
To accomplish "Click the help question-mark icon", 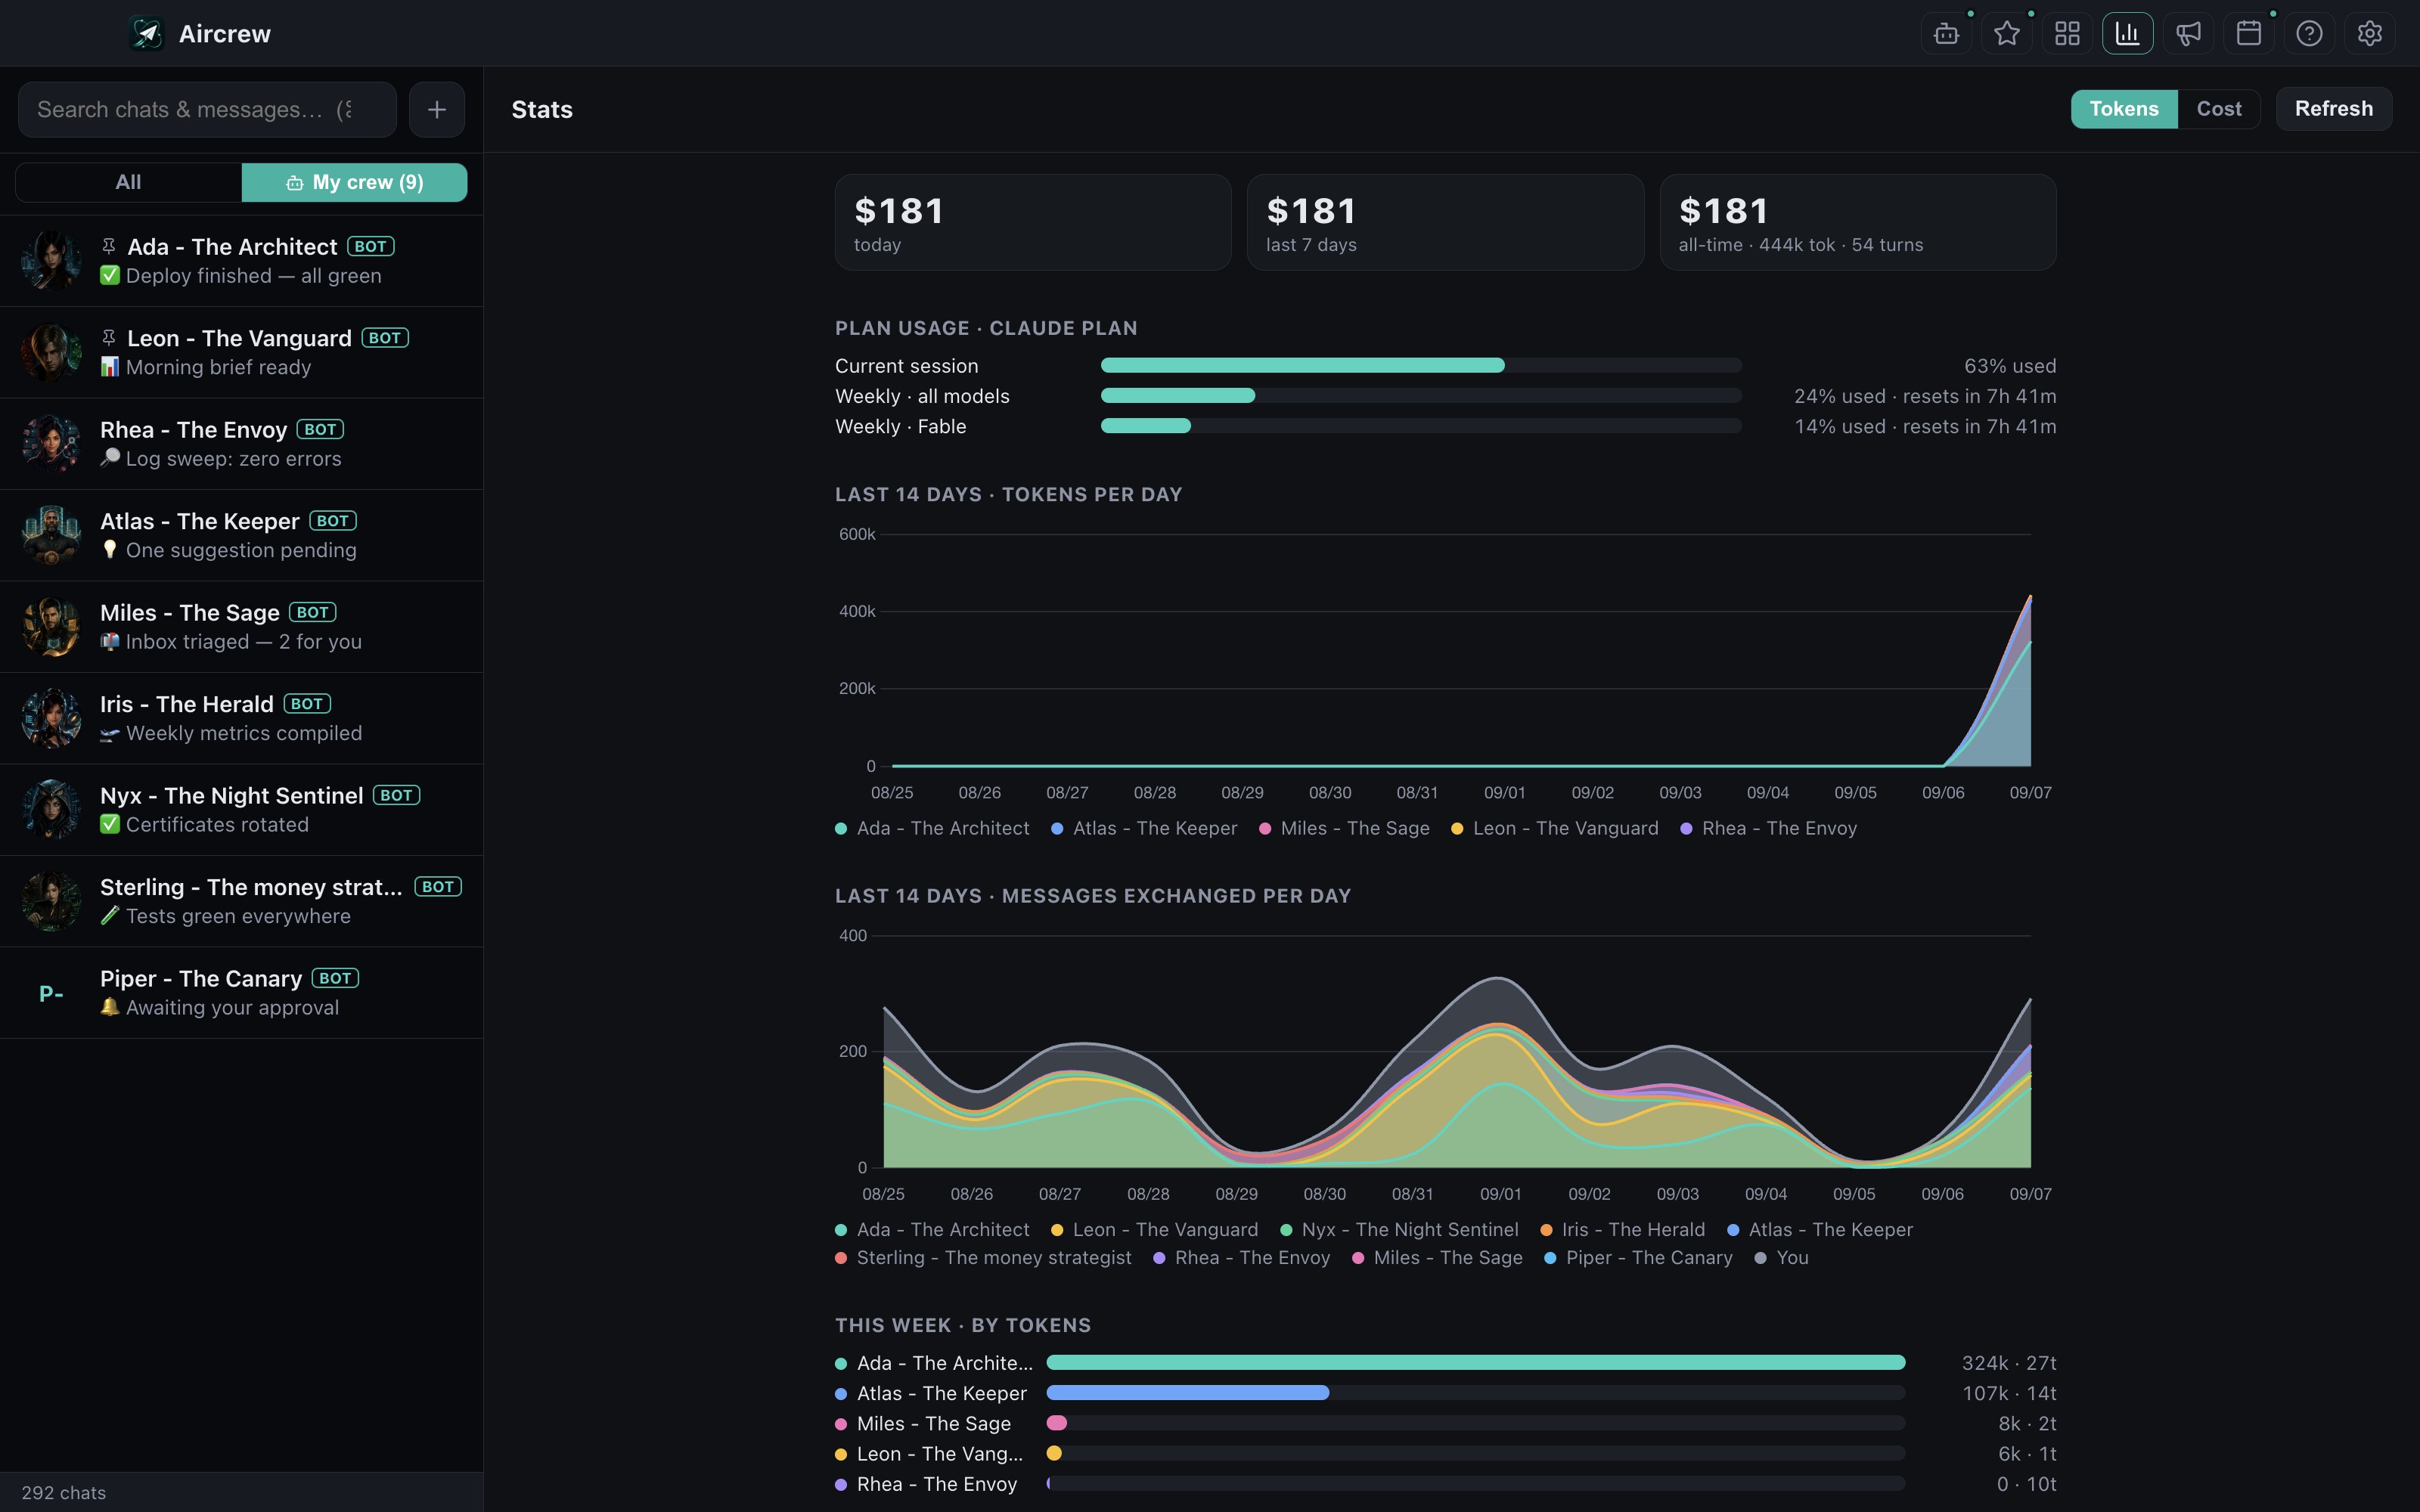I will pyautogui.click(x=2309, y=33).
